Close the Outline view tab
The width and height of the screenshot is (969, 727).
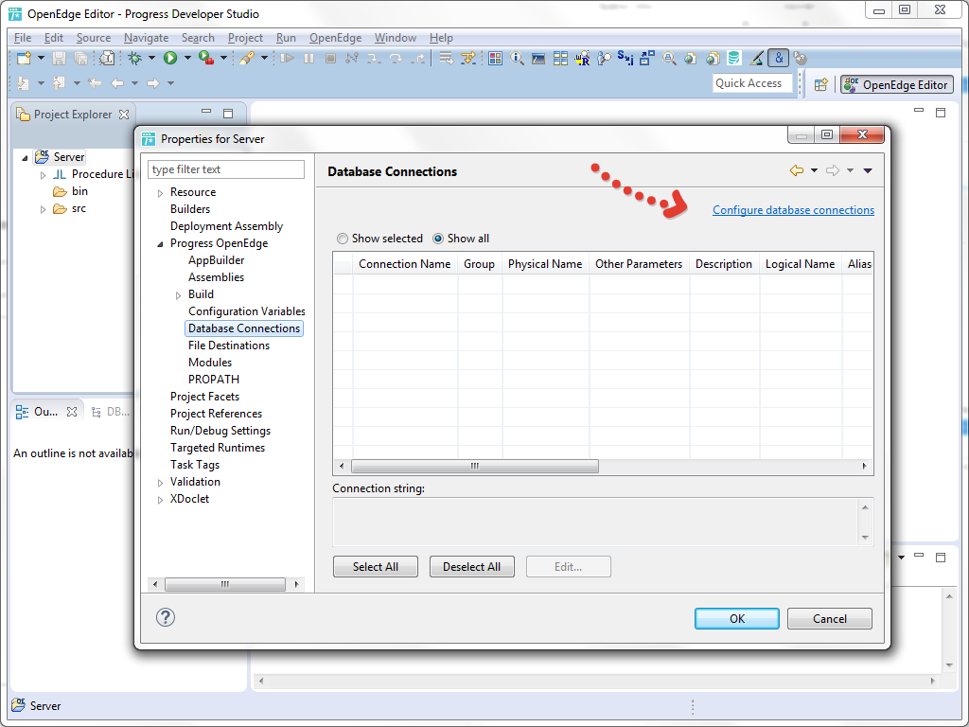coord(72,412)
